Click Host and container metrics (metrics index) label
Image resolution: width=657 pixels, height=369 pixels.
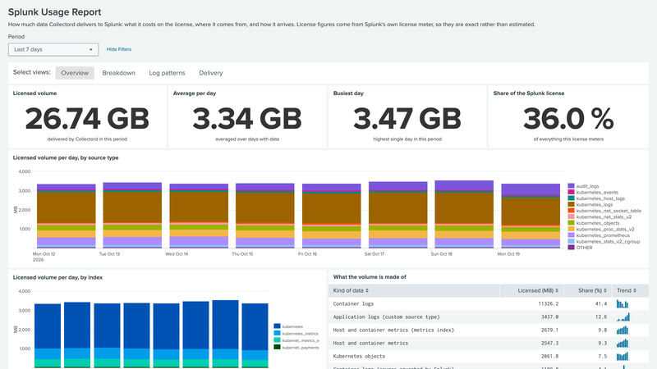[x=393, y=330]
